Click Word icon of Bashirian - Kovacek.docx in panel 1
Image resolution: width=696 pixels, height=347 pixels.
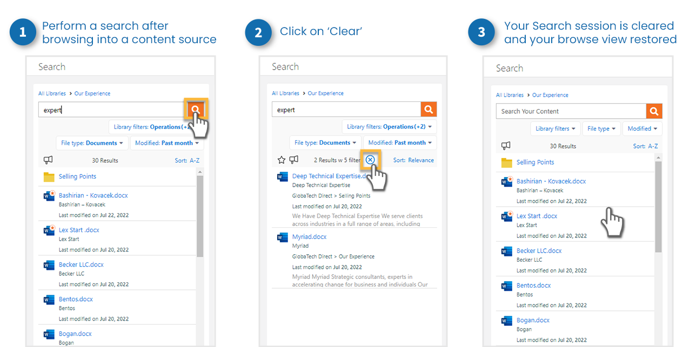[49, 196]
